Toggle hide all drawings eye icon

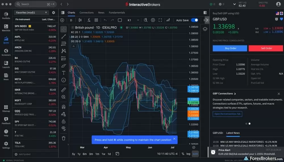64,128
